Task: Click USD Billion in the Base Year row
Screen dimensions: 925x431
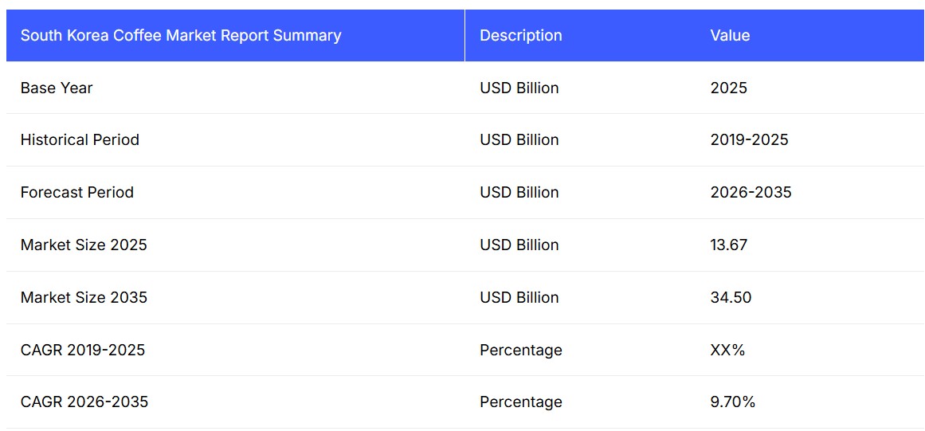Action: [x=519, y=88]
